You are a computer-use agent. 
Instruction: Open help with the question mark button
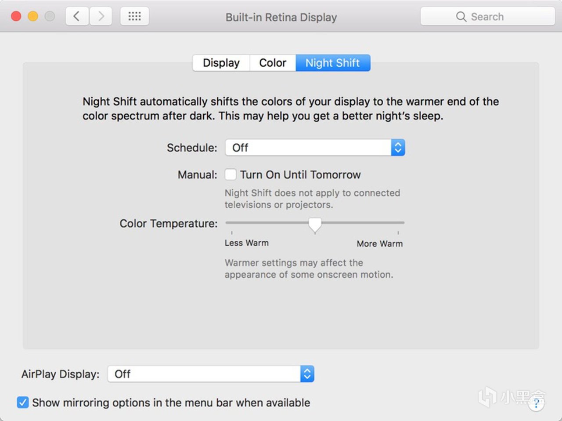coord(536,403)
